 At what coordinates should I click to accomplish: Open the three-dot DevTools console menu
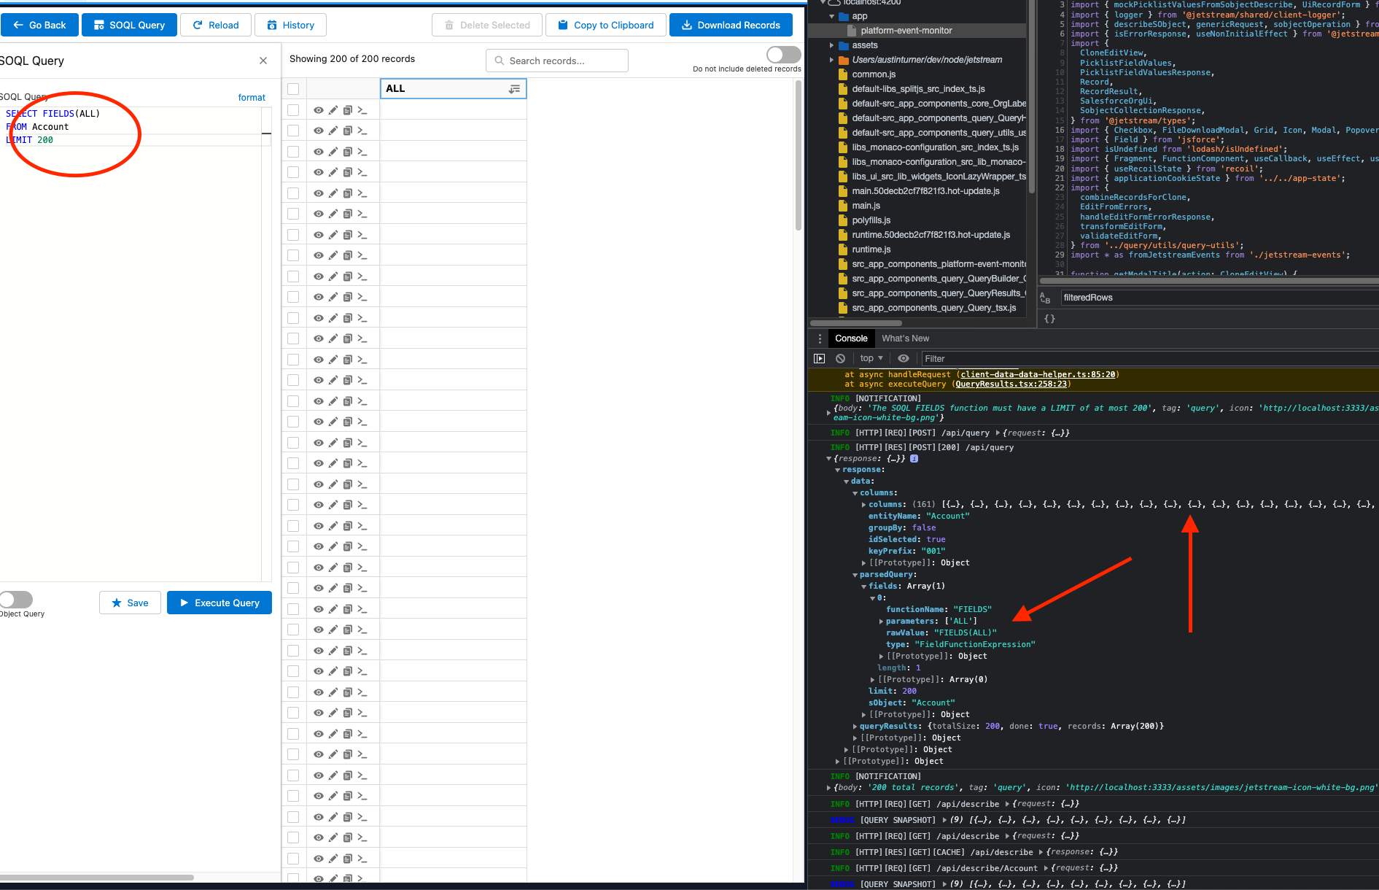(x=820, y=338)
